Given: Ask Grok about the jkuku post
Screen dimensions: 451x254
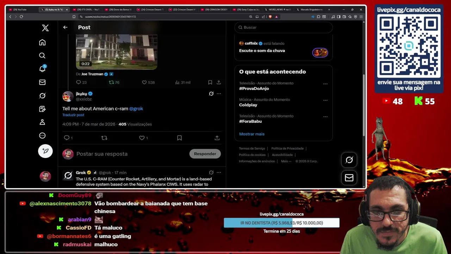Looking at the screenshot, I should (211, 93).
